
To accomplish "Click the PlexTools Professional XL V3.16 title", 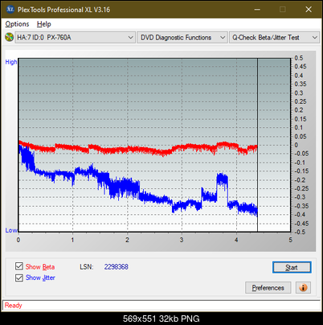I will coord(63,10).
